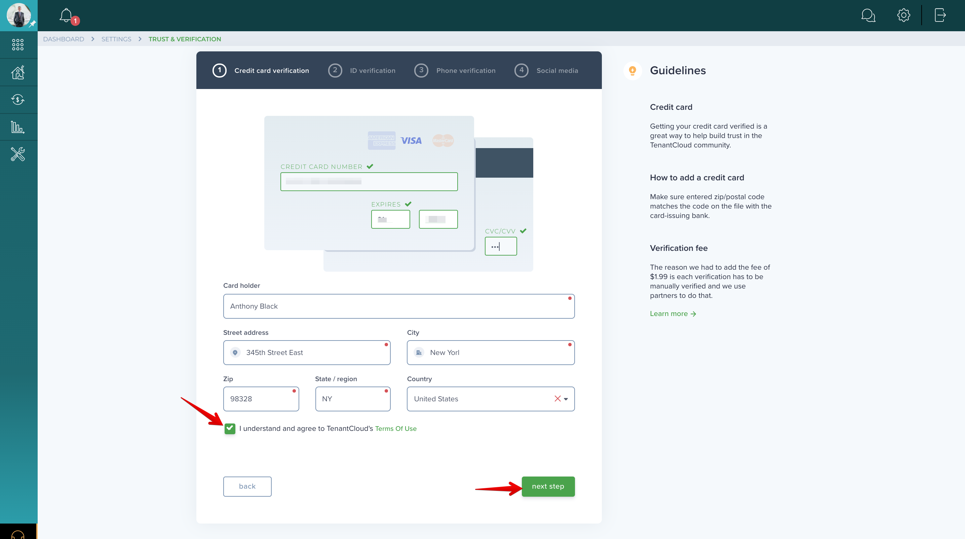Go to DASHBOARD breadcrumb
965x539 pixels.
64,39
